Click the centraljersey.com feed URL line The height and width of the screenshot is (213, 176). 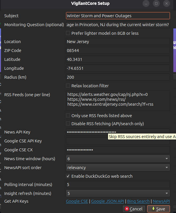(x=110, y=104)
